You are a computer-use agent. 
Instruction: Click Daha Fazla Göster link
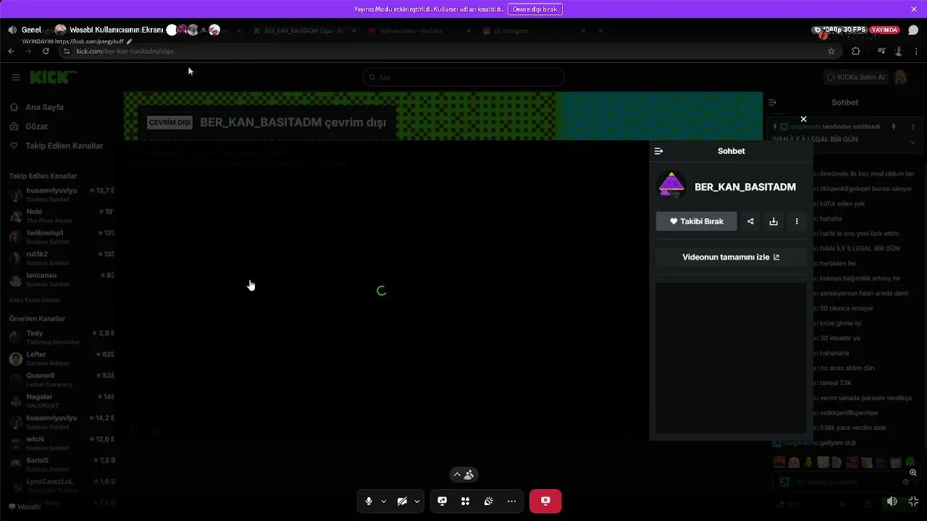coord(34,300)
